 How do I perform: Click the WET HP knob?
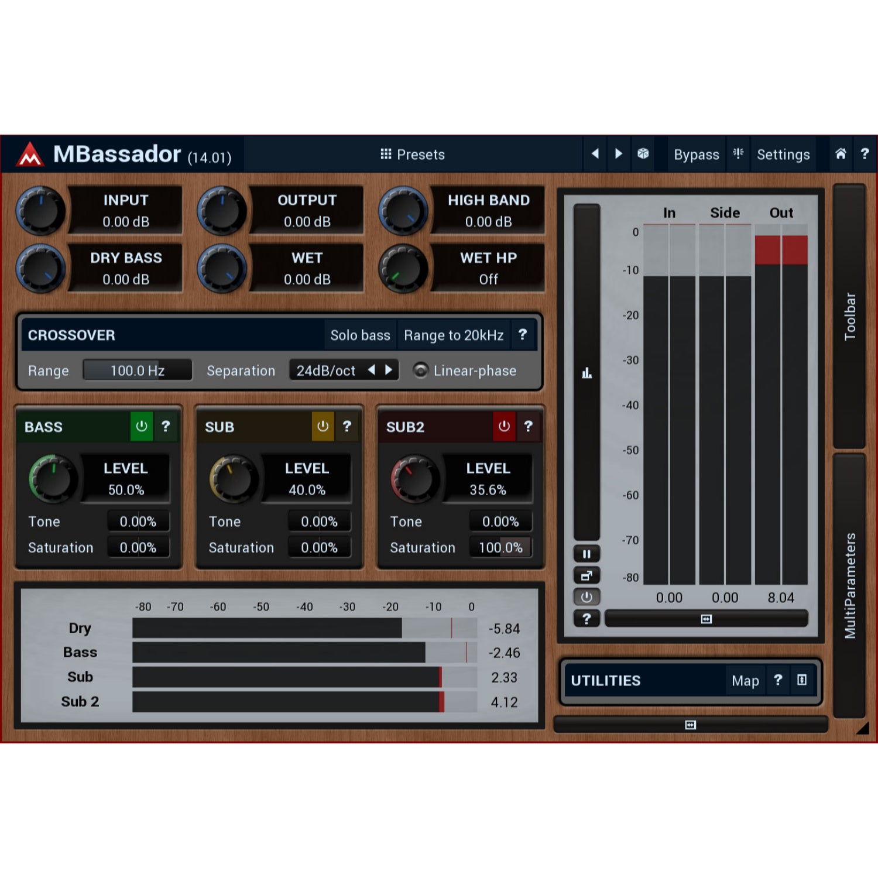pos(403,269)
